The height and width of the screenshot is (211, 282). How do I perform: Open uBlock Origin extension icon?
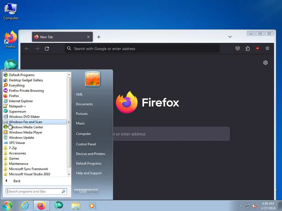click(x=257, y=48)
